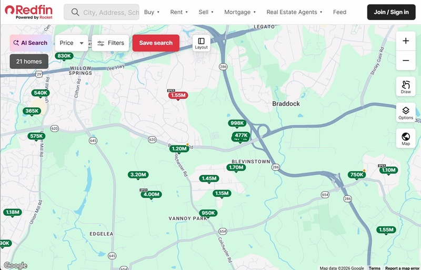
Task: Open the Filters panel
Action: 111,43
